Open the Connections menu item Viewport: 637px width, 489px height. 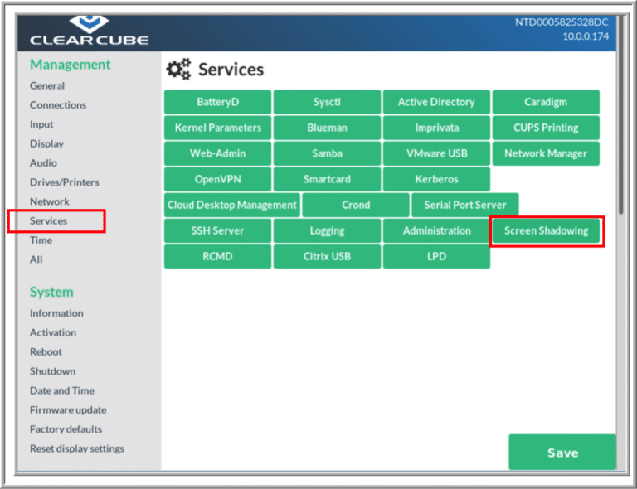click(58, 105)
